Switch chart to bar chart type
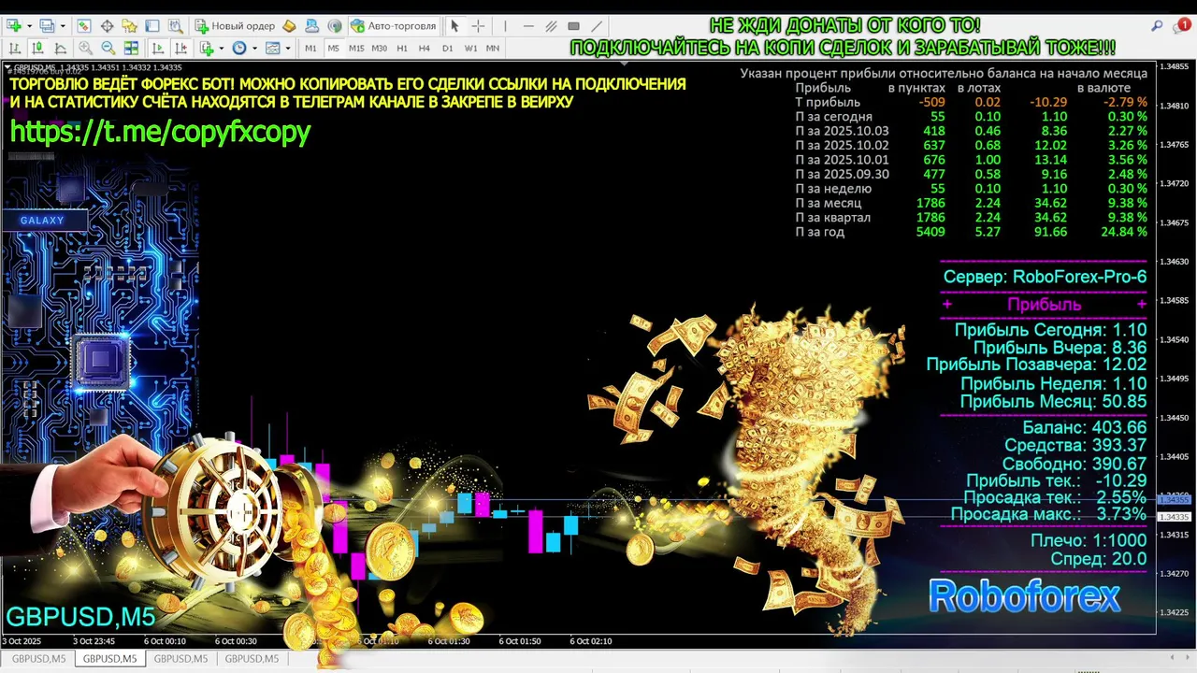Viewport: 1197px width, 673px height. [x=15, y=48]
